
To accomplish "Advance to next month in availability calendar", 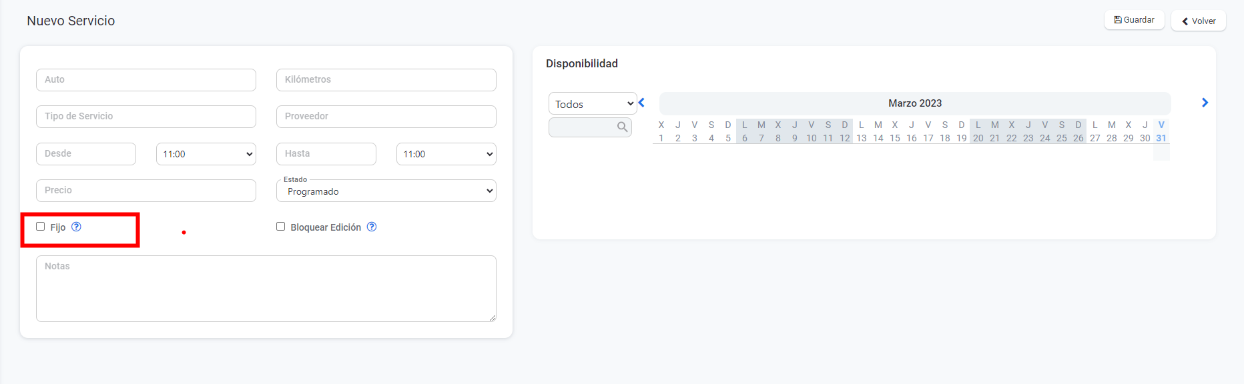I will click(x=1205, y=103).
